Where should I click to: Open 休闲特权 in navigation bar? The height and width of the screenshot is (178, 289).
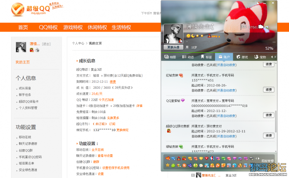click(97, 28)
